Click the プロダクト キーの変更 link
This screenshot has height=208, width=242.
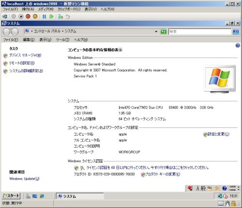(163, 174)
